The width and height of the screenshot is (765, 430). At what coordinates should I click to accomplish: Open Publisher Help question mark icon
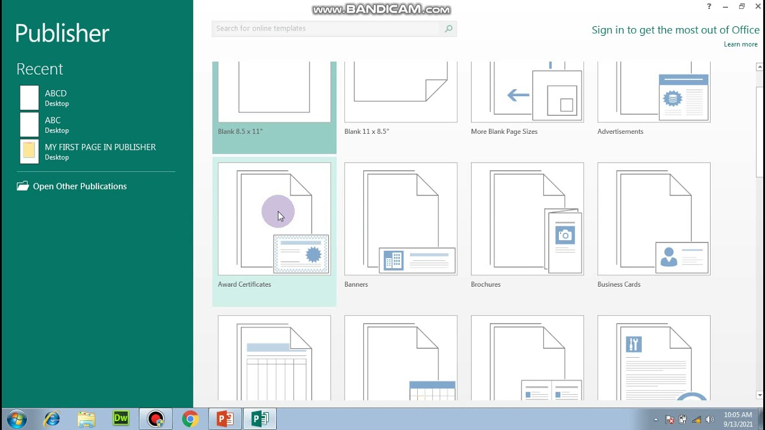[x=709, y=7]
